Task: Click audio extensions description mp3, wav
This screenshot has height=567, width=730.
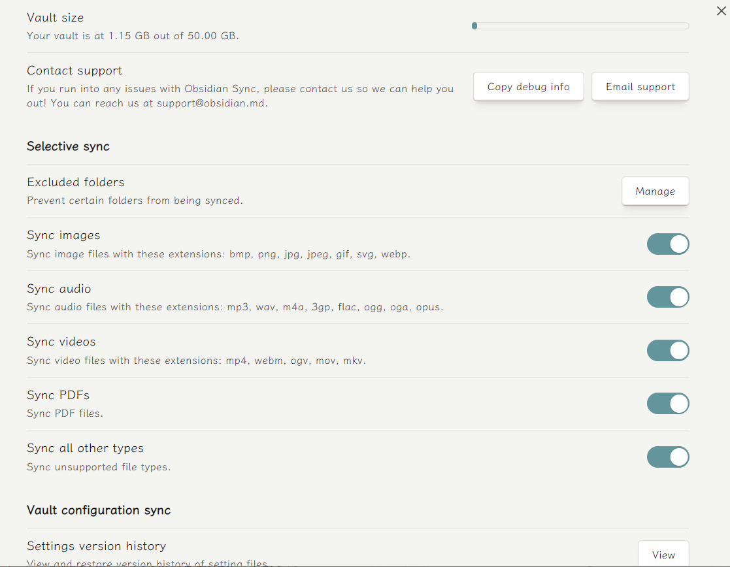Action: click(235, 307)
